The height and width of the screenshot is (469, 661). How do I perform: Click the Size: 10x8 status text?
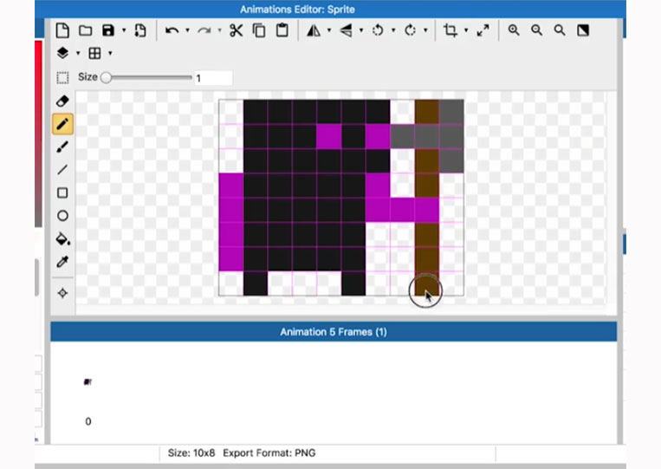point(191,453)
